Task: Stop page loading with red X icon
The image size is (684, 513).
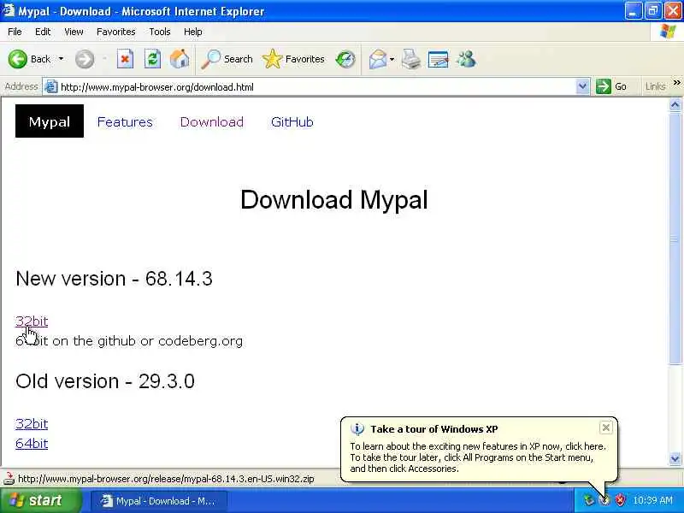Action: pyautogui.click(x=125, y=59)
